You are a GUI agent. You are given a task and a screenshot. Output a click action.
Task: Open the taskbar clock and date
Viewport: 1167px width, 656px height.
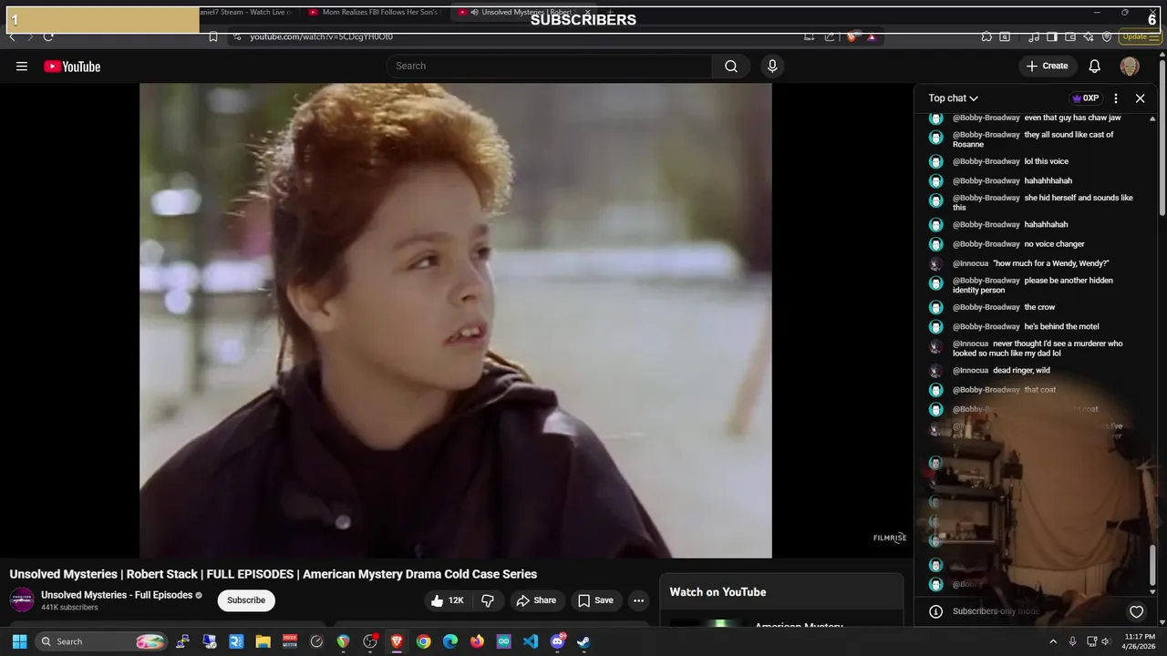[x=1140, y=641]
